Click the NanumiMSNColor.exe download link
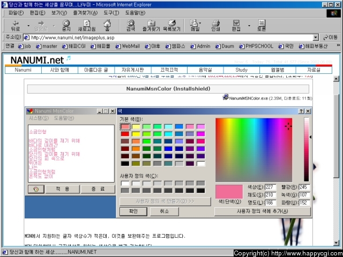 coord(249,99)
